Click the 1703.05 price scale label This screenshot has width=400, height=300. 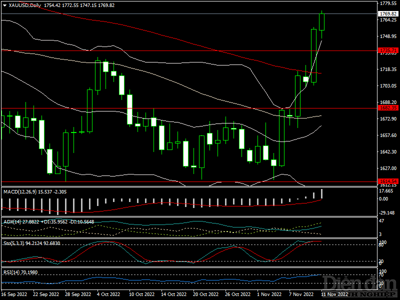pyautogui.click(x=388, y=86)
